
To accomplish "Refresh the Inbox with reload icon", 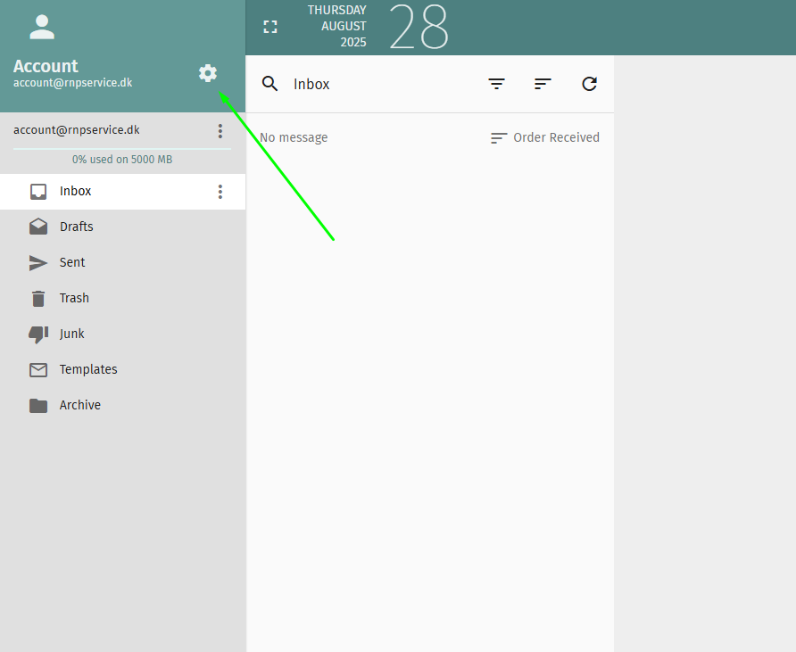I will tap(589, 84).
